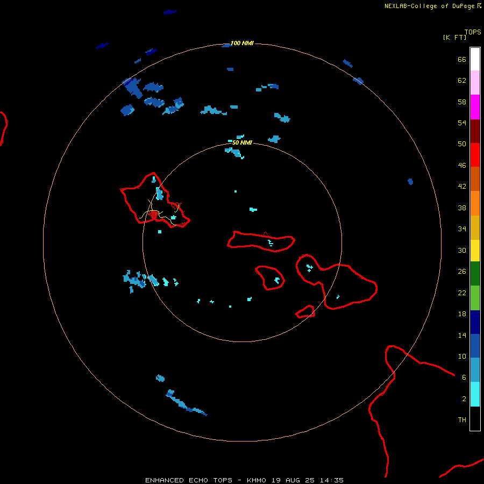Click the 22 value on the scale
Screen dimensions: 484x484
click(x=462, y=293)
